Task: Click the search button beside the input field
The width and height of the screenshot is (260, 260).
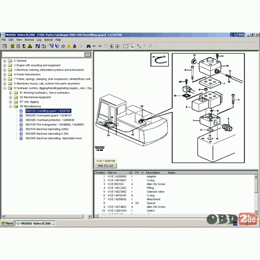Action: (x=88, y=54)
